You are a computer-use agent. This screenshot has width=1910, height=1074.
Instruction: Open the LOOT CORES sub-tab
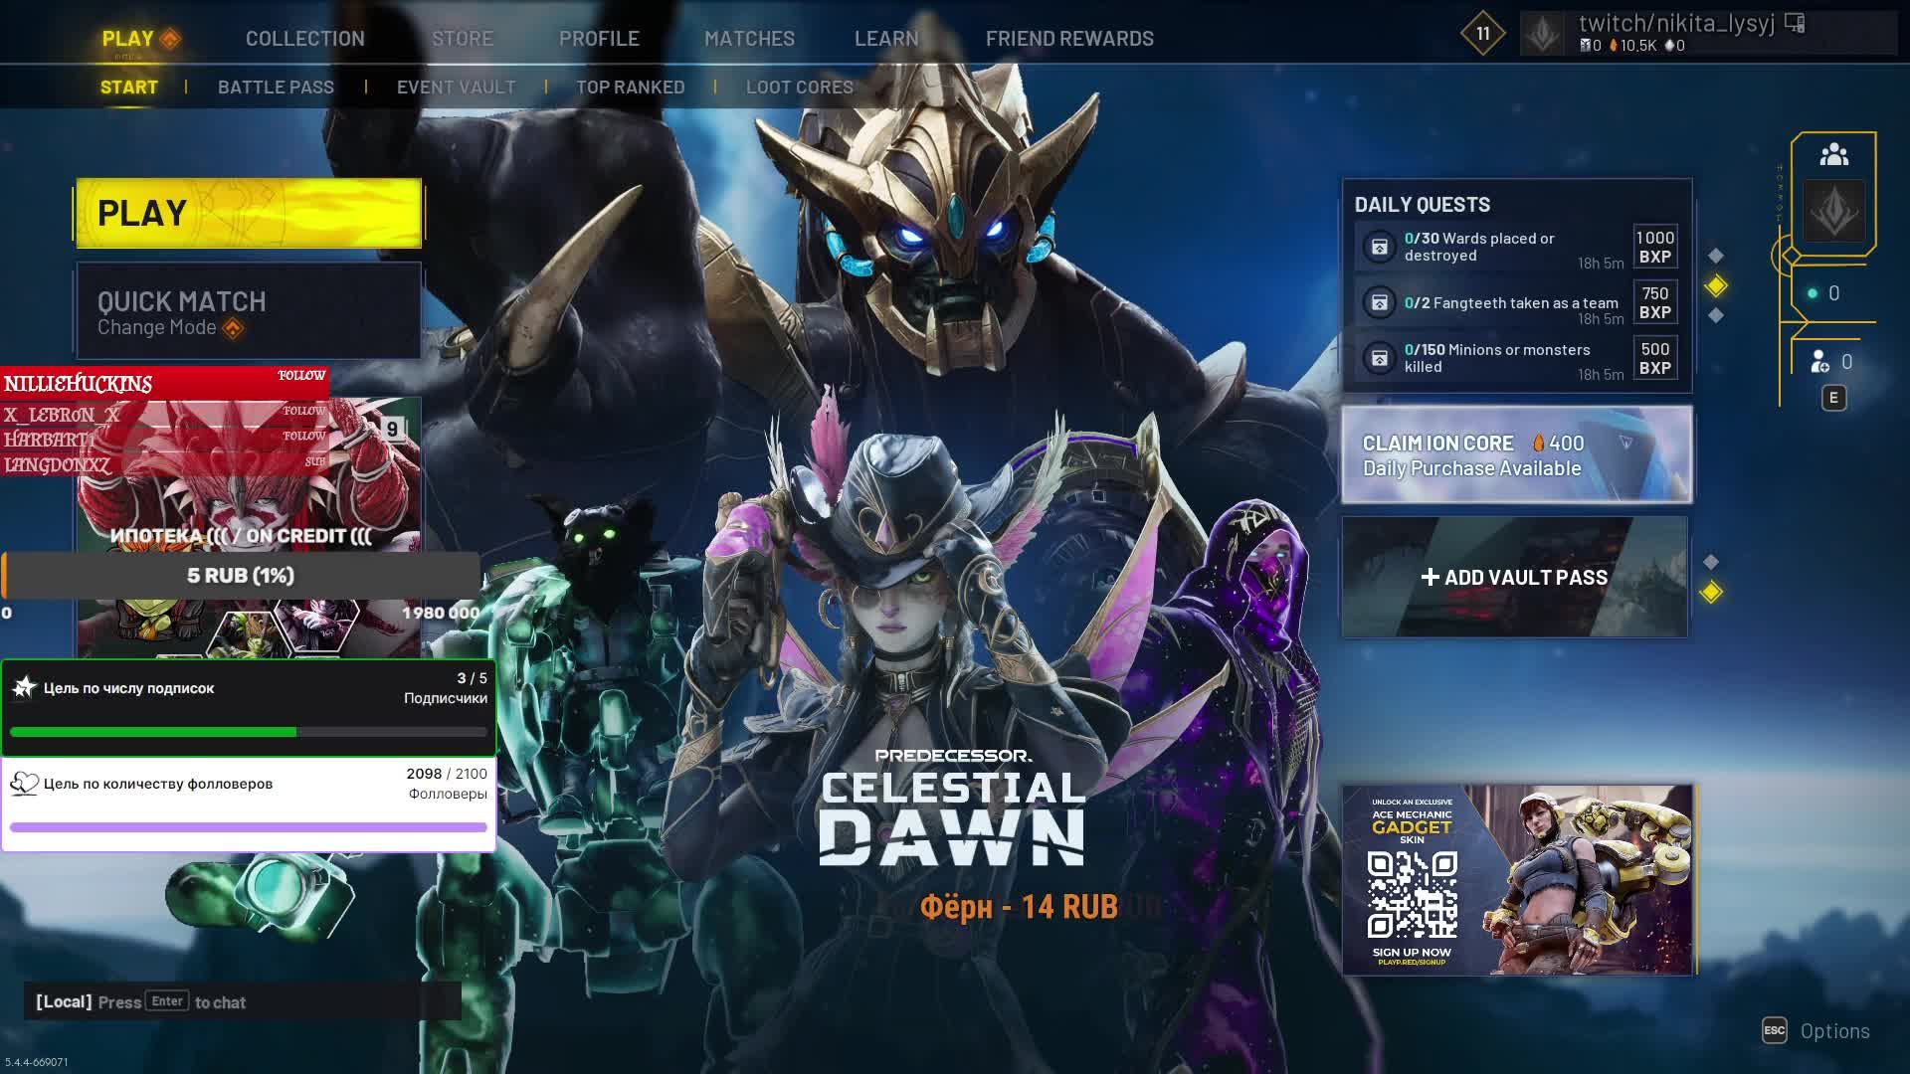pos(800,88)
